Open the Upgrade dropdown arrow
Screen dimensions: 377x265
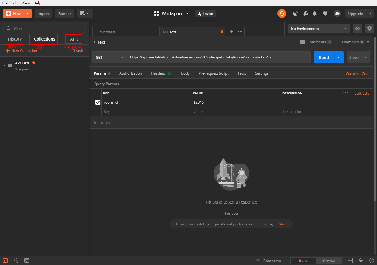pos(370,13)
